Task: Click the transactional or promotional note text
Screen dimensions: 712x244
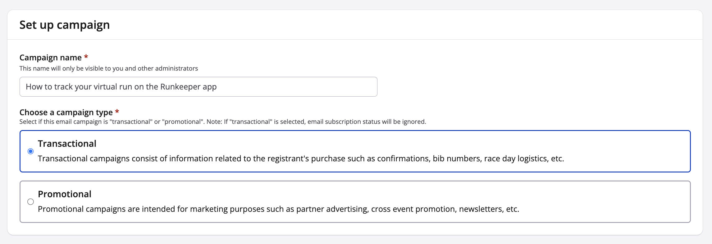Action: point(222,122)
